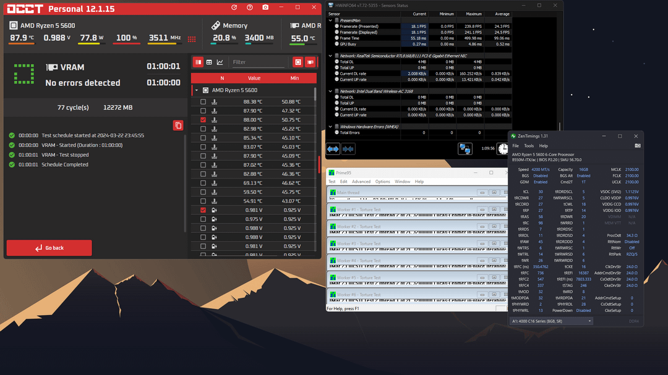
Task: Click red dotted grid icon beside CPU MHz
Action: [192, 39]
